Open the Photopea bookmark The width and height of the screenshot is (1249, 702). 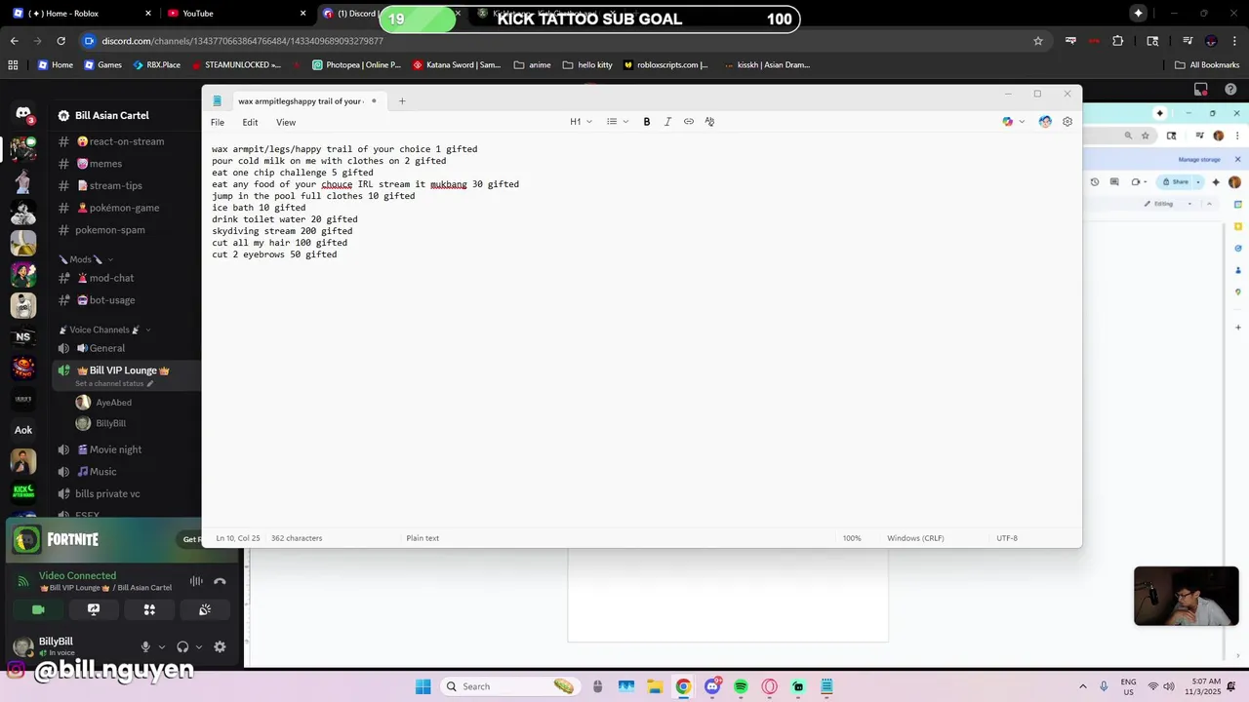tap(356, 65)
